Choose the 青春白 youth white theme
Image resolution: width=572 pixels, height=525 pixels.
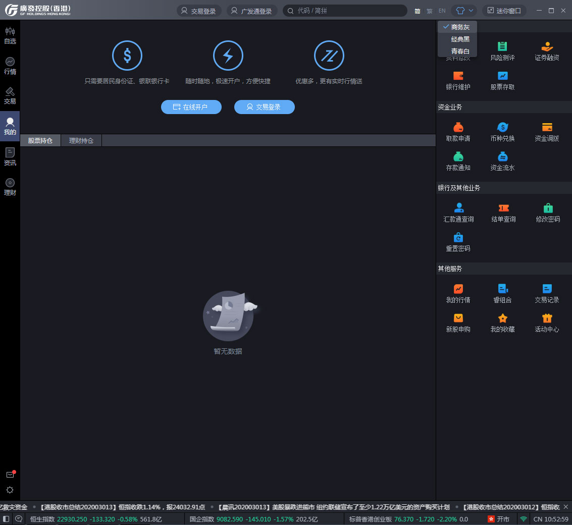pyautogui.click(x=460, y=51)
